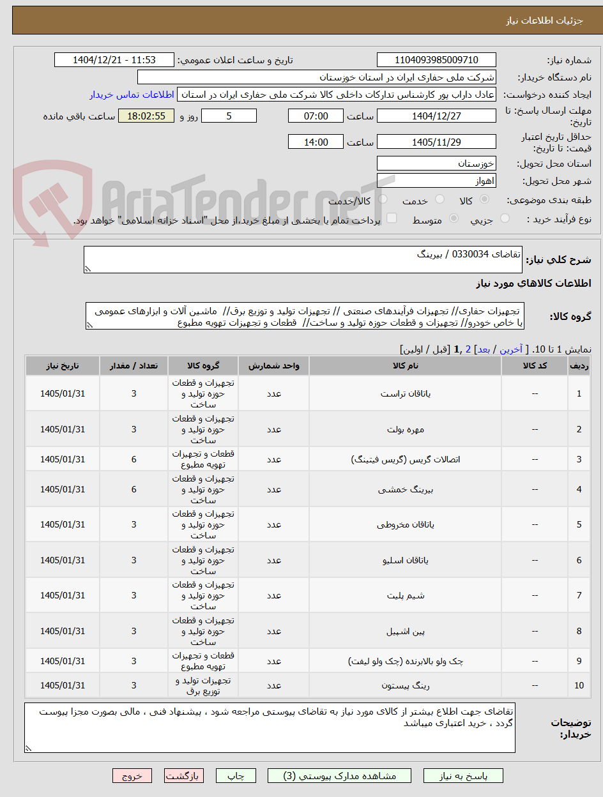The width and height of the screenshot is (603, 797).
Task: Select item چک ولو بالابرنده (چک ولو لیفت)
Action: click(x=406, y=661)
